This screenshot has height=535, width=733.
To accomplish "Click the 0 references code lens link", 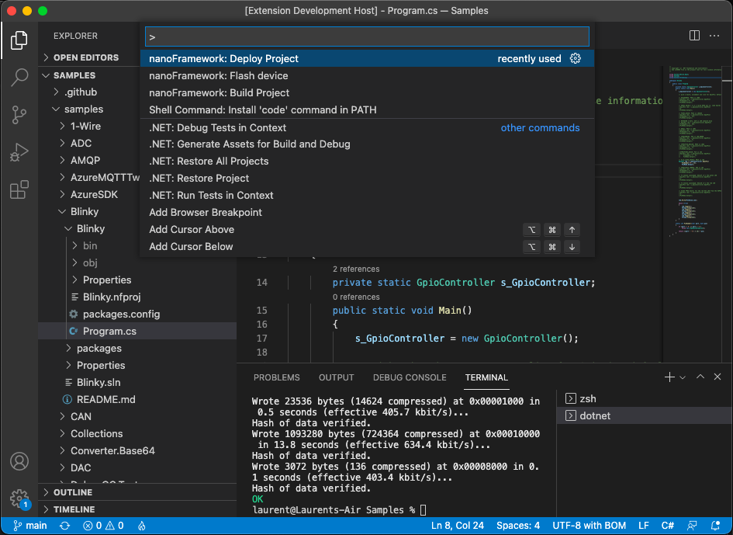I will (x=356, y=297).
